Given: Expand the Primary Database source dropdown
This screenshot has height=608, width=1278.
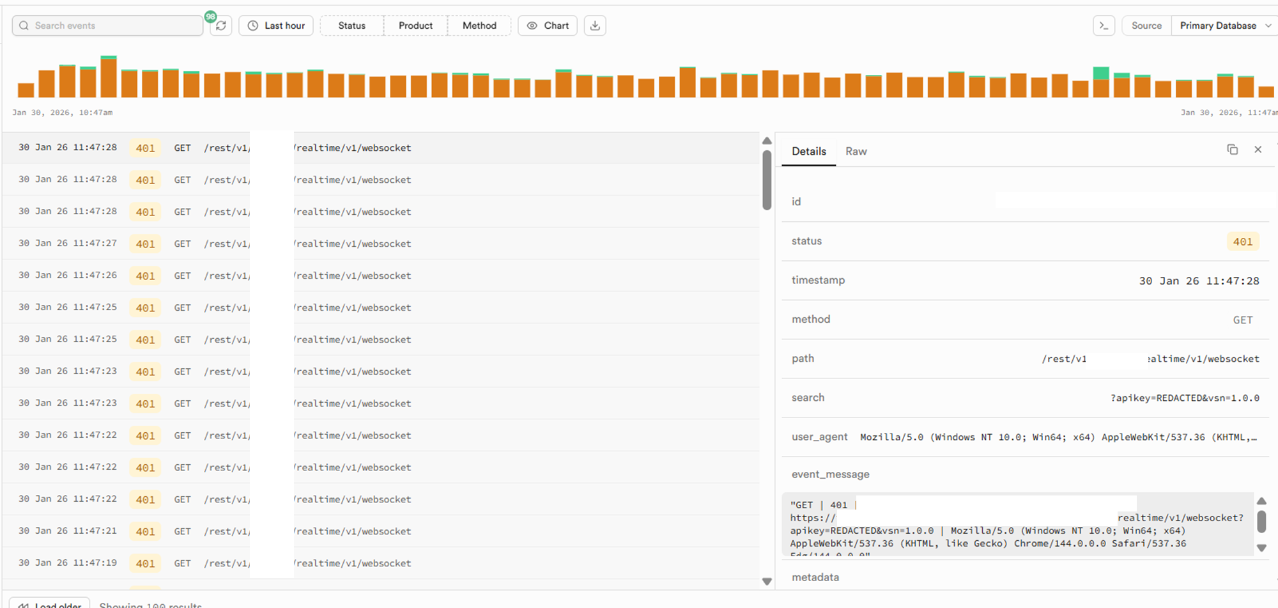Looking at the screenshot, I should (1224, 26).
